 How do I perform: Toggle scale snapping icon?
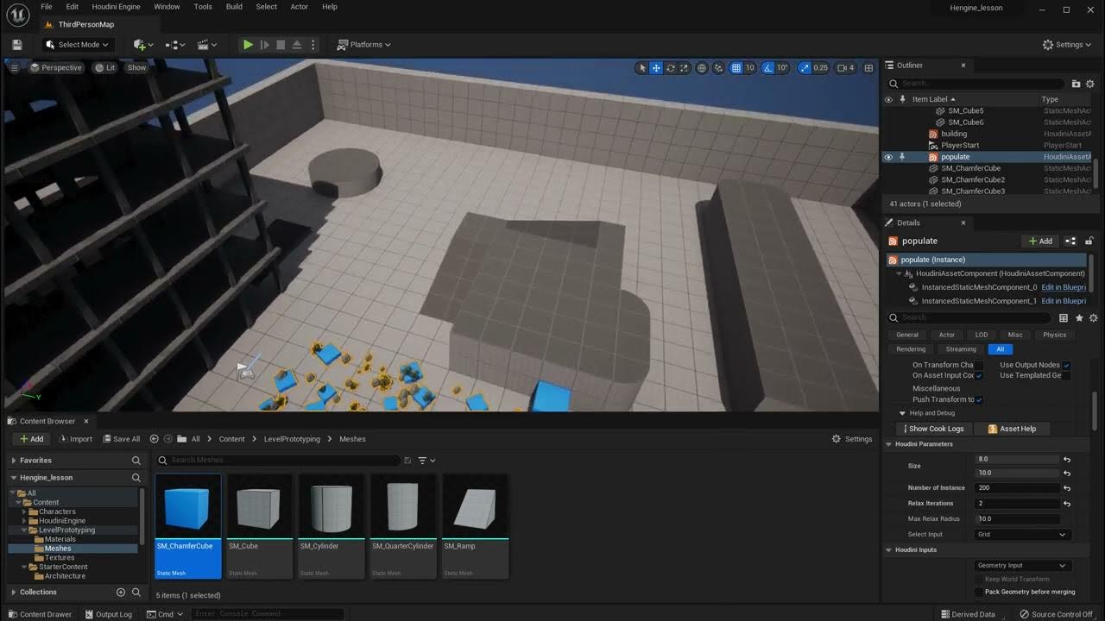tap(805, 68)
